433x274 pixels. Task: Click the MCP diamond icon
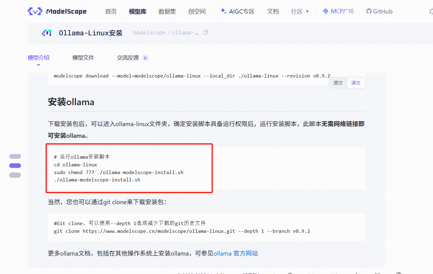326,11
